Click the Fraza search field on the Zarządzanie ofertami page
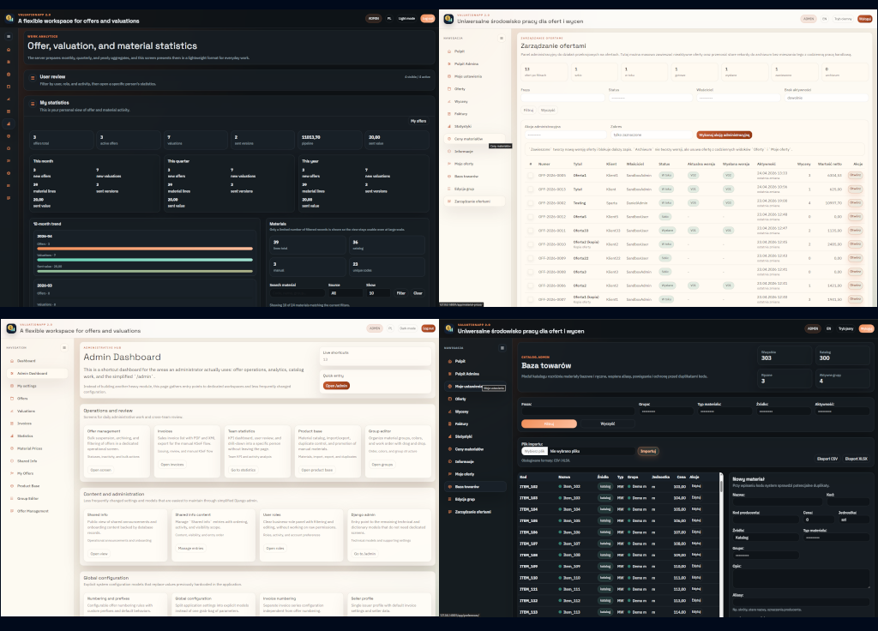878x631 pixels. click(562, 98)
